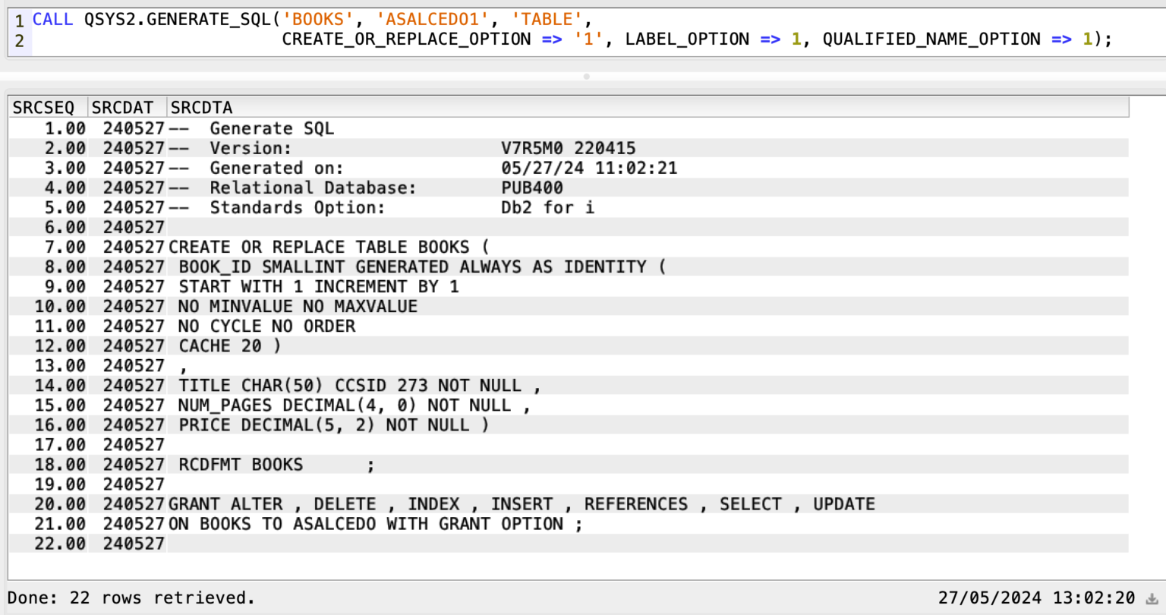Screen dimensions: 1166x615
Task: Click the download icon in status bar
Action: pos(1152,598)
